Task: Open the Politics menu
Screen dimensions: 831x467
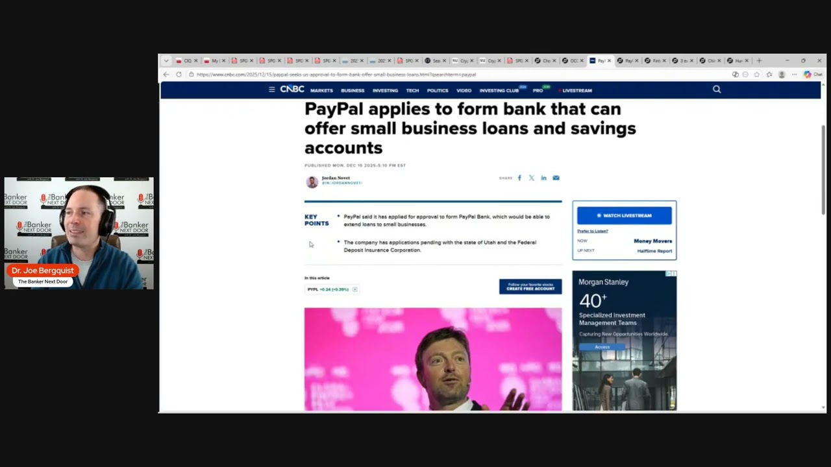Action: (438, 91)
